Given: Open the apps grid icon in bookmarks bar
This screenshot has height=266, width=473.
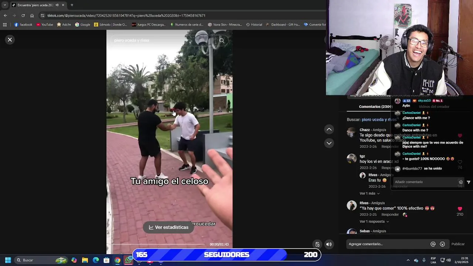Looking at the screenshot, I should click(x=5, y=25).
